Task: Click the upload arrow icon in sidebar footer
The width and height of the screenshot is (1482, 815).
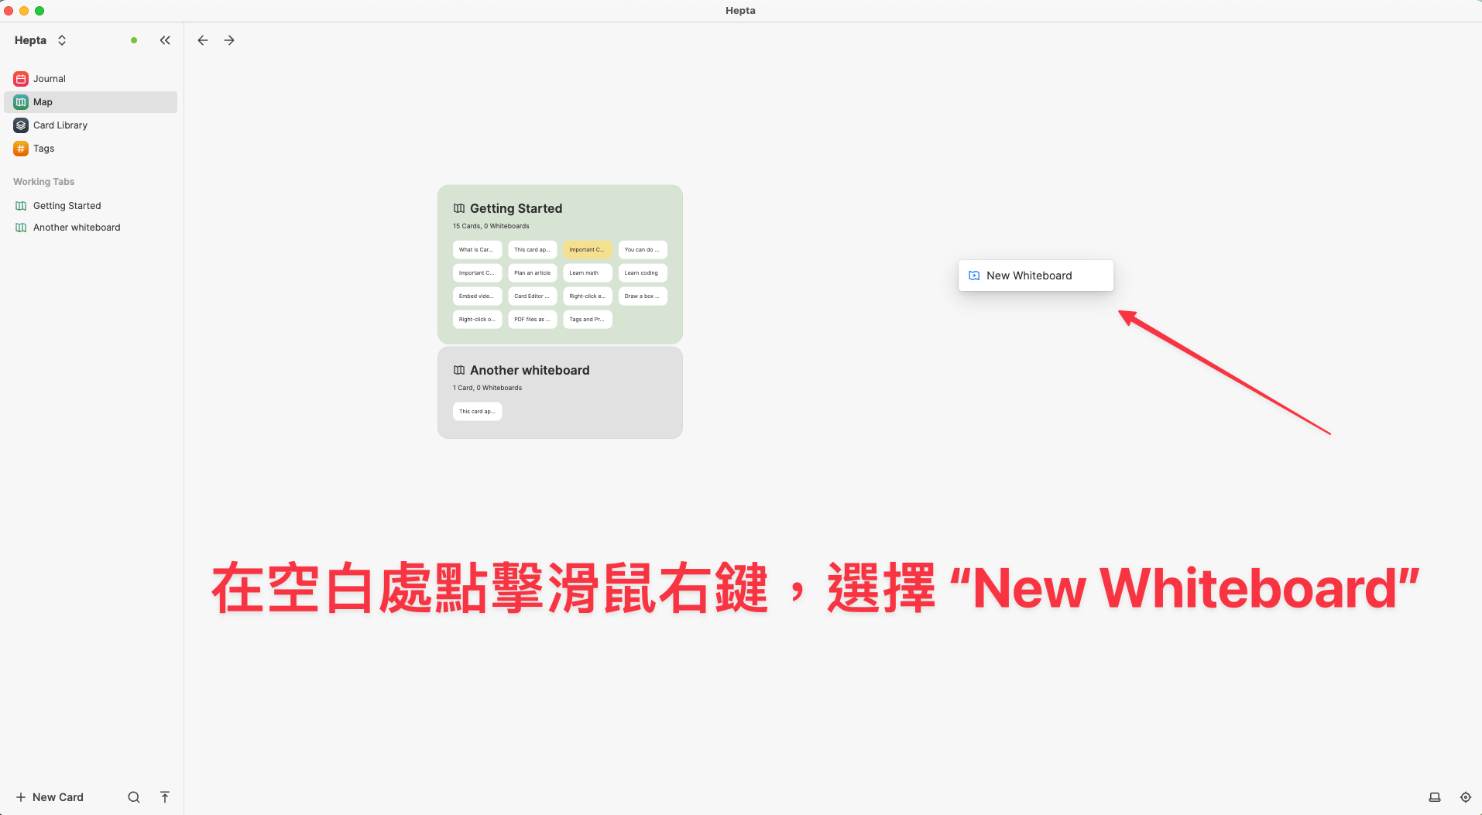Action: point(165,797)
